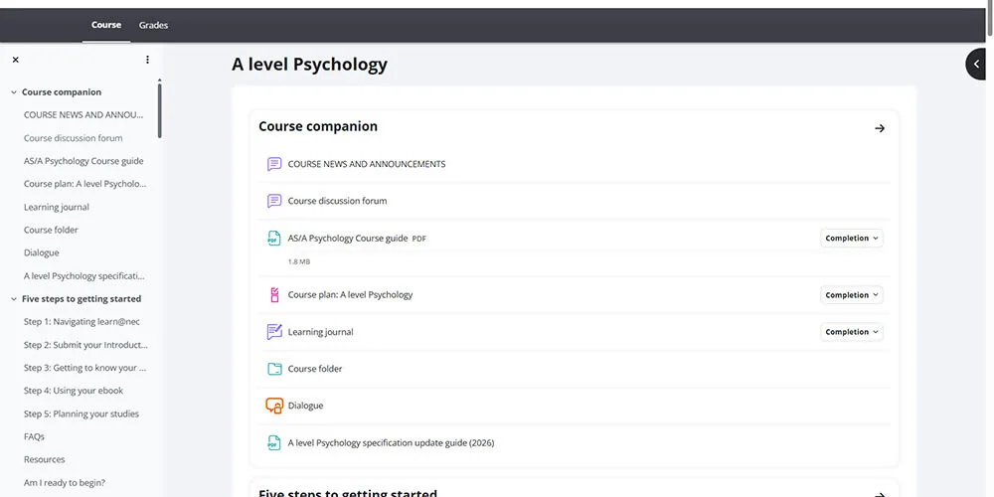The image size is (994, 497).
Task: Open the right-side block drawer toggle
Action: (977, 64)
